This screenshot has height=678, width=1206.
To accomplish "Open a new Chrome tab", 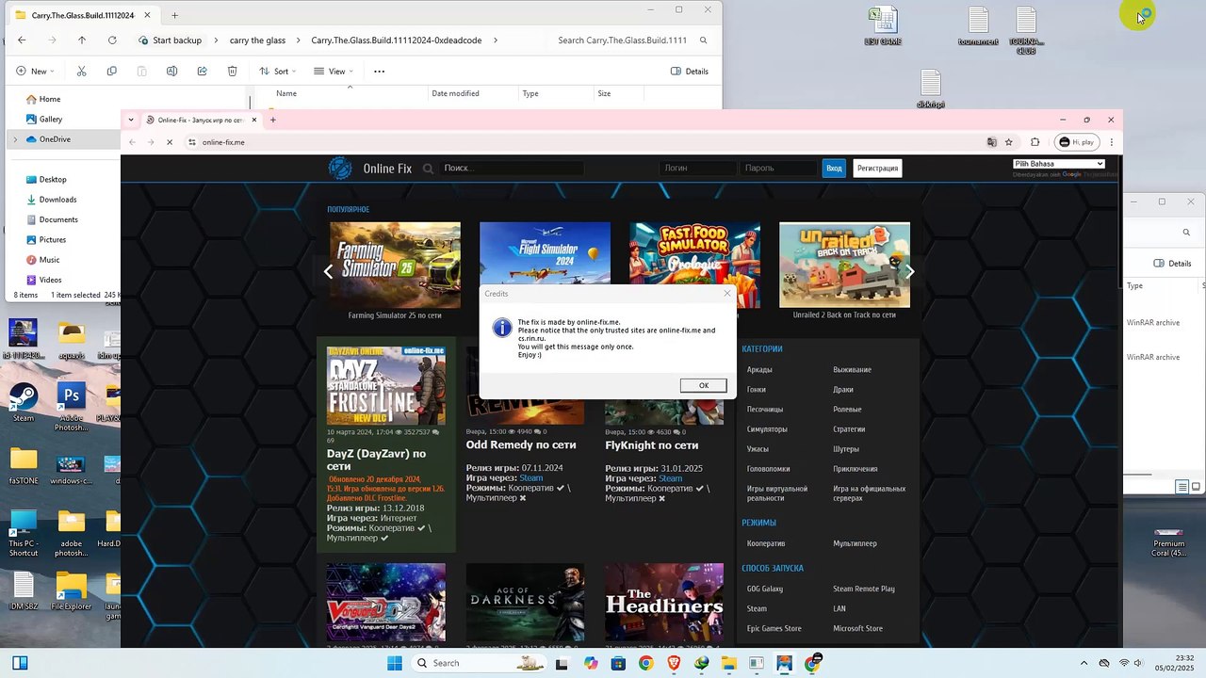I will tap(273, 120).
